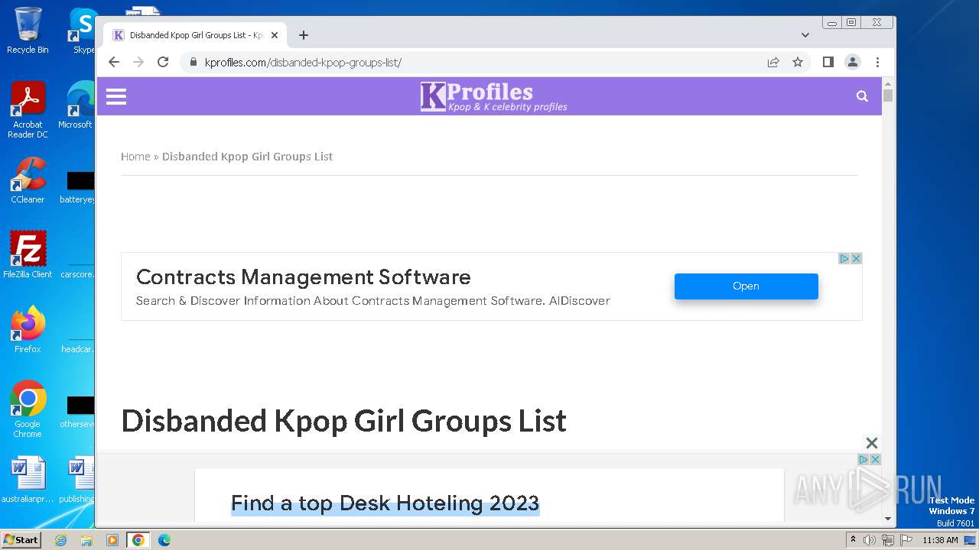Go forward in Chrome history
Viewport: 979px width, 550px height.
(138, 62)
